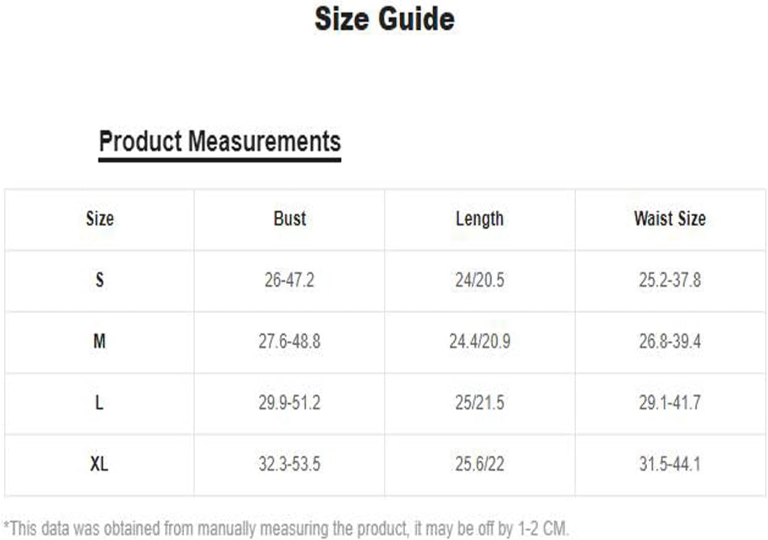Screen dimensions: 768x540
Task: Click length value 25/21.5
Action: [480, 403]
